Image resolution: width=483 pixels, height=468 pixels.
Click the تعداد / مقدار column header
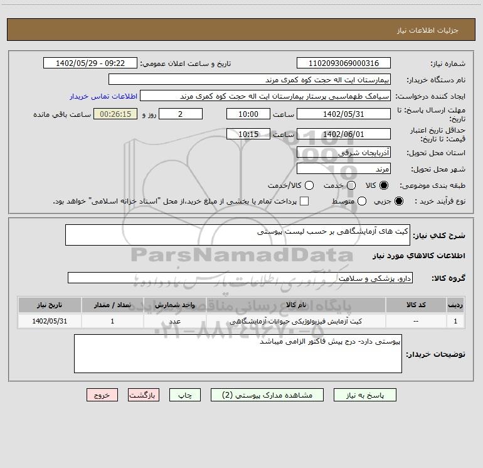click(x=112, y=305)
